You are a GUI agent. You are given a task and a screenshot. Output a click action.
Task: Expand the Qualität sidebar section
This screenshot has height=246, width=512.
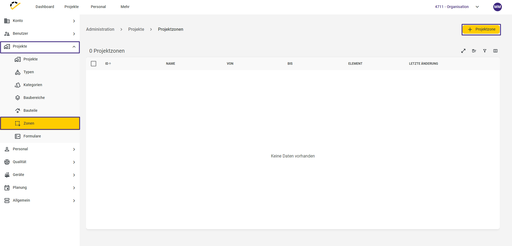click(x=40, y=162)
